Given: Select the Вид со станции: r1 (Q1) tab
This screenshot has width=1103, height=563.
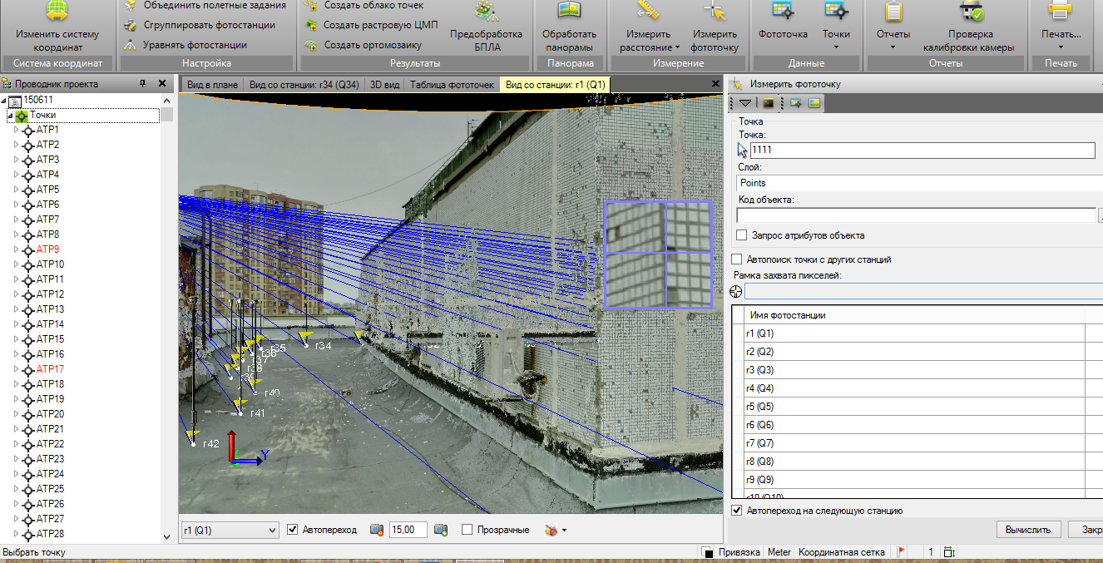Looking at the screenshot, I should [x=556, y=85].
